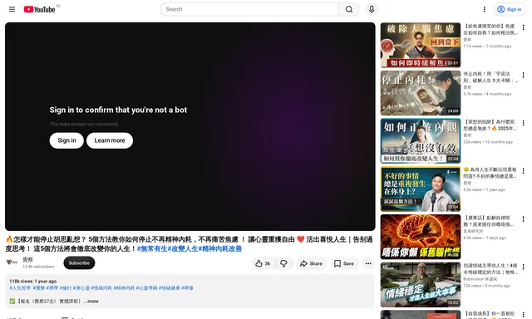Expand the description with ...more
The image size is (532, 319).
(91, 301)
